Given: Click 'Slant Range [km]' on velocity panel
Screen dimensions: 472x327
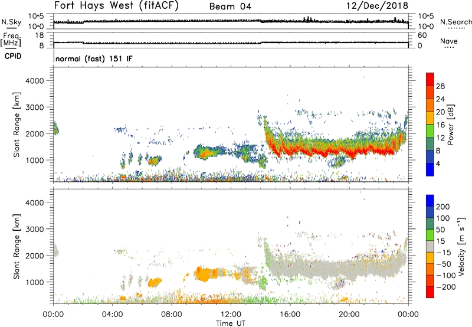Looking at the screenshot, I should tap(17, 247).
